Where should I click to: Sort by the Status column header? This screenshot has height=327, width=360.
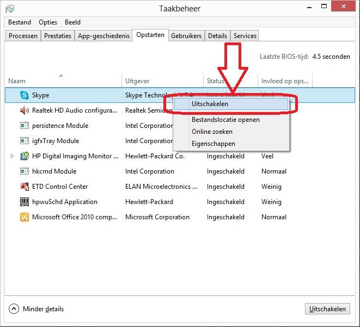230,81
